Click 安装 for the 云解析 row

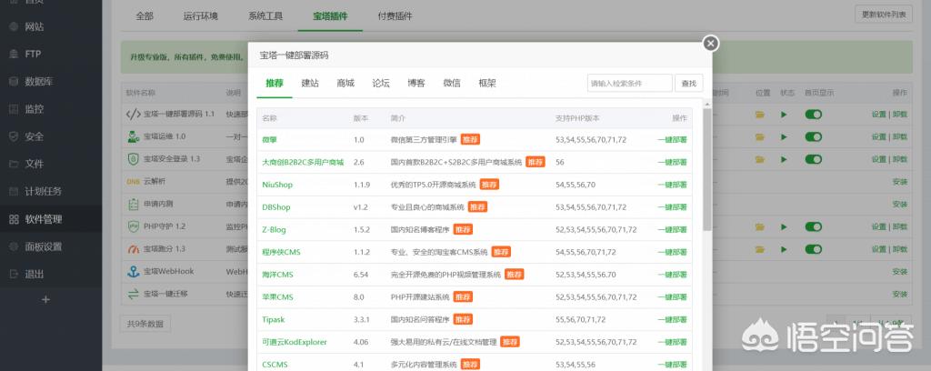(x=900, y=182)
